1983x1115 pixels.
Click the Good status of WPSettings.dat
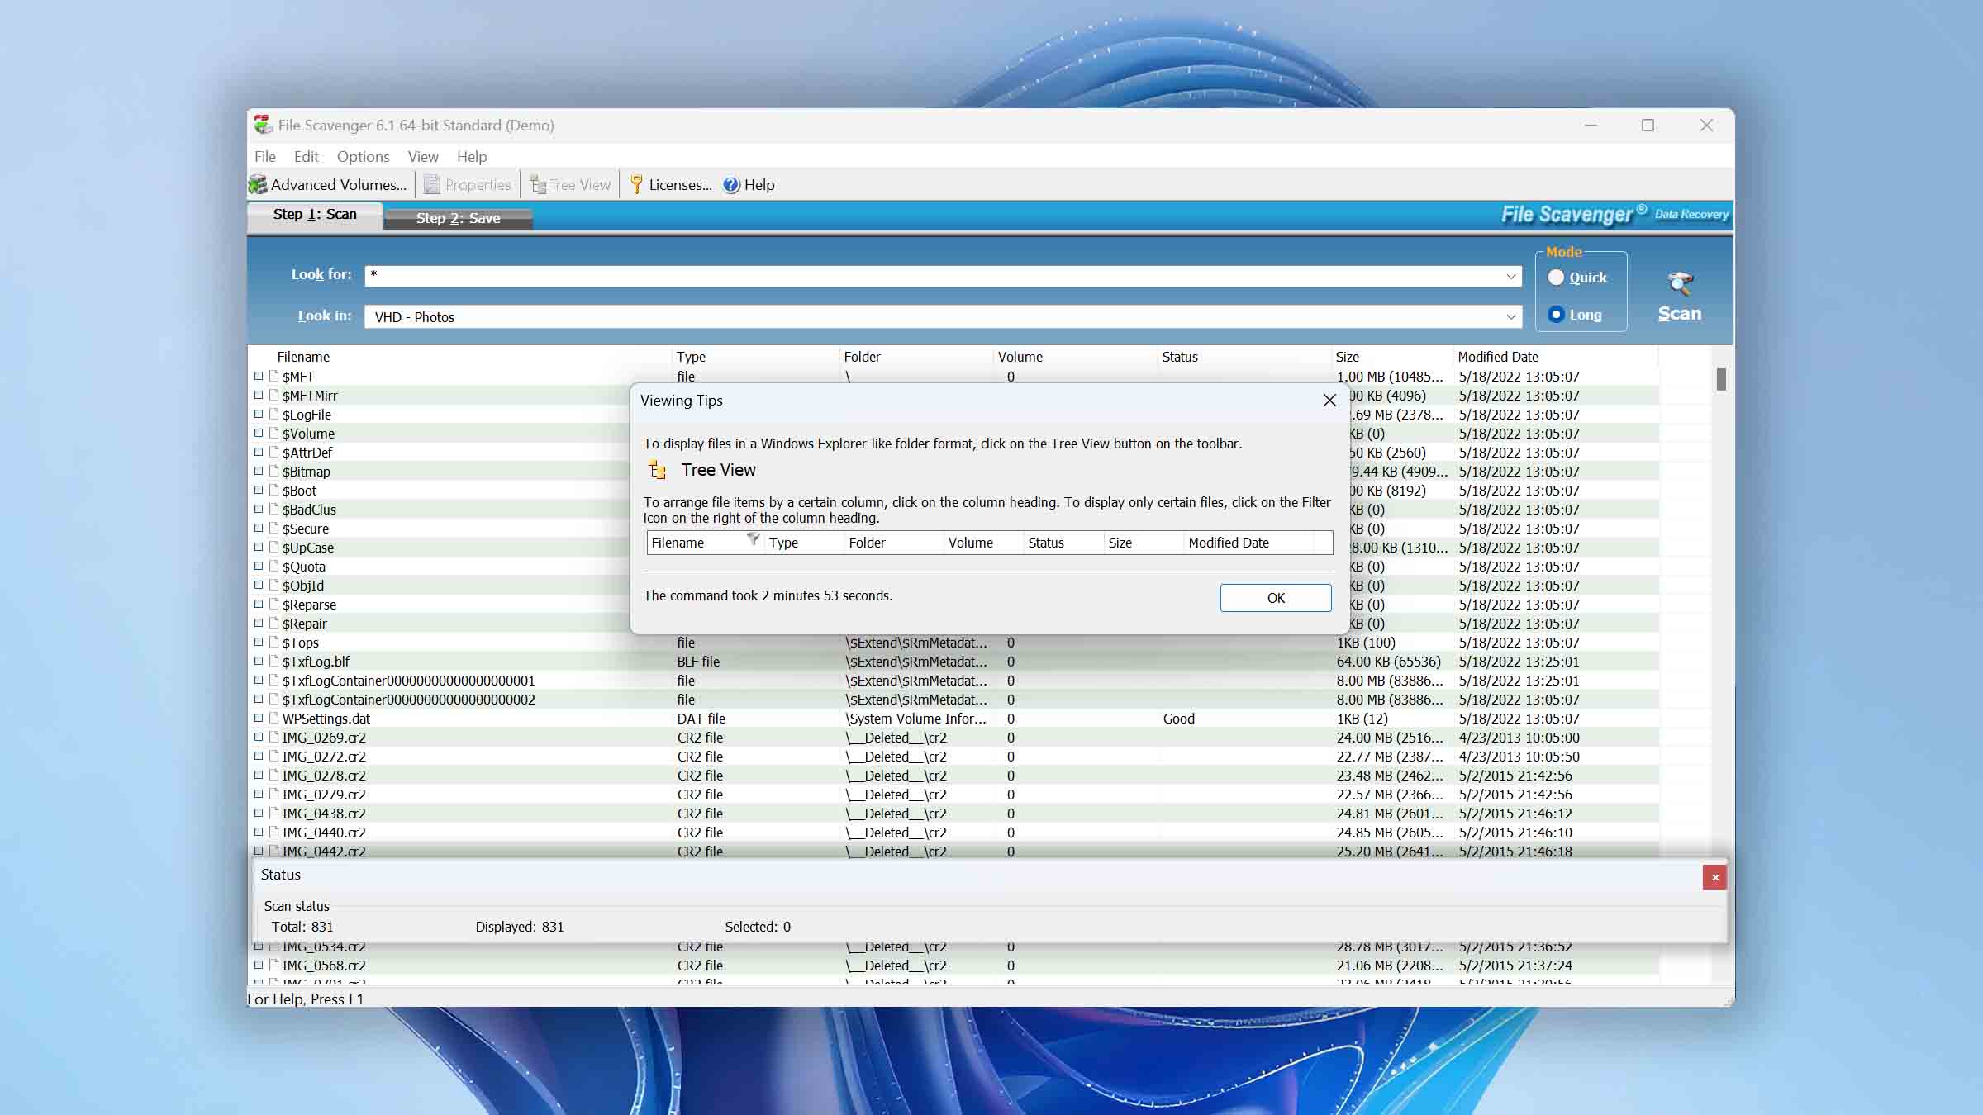1178,719
